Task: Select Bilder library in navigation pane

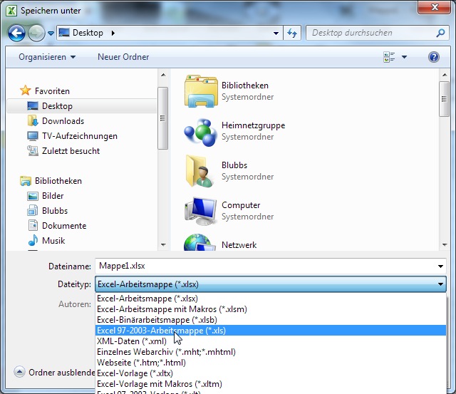Action: click(53, 196)
